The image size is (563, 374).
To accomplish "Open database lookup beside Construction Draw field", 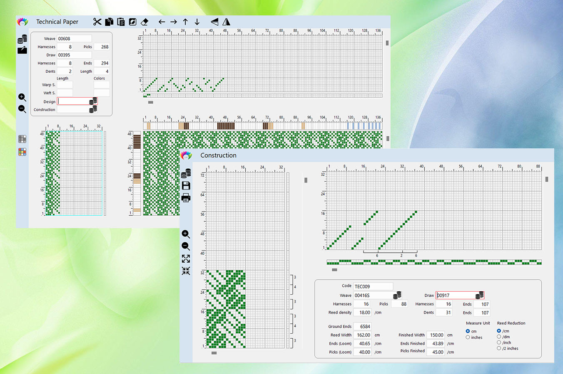I will click(480, 295).
